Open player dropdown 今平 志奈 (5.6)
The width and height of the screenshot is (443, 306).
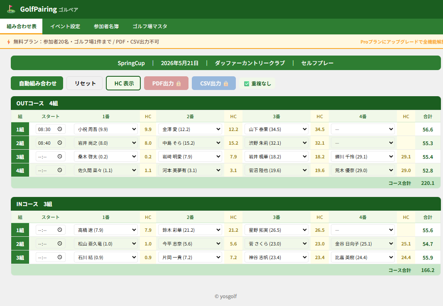(x=190, y=244)
